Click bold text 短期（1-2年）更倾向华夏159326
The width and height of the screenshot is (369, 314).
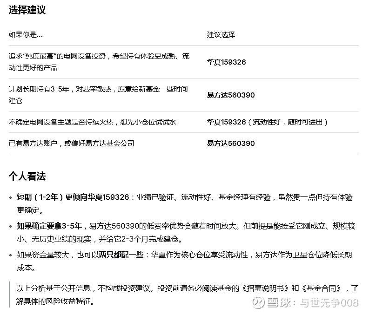[x=73, y=197]
